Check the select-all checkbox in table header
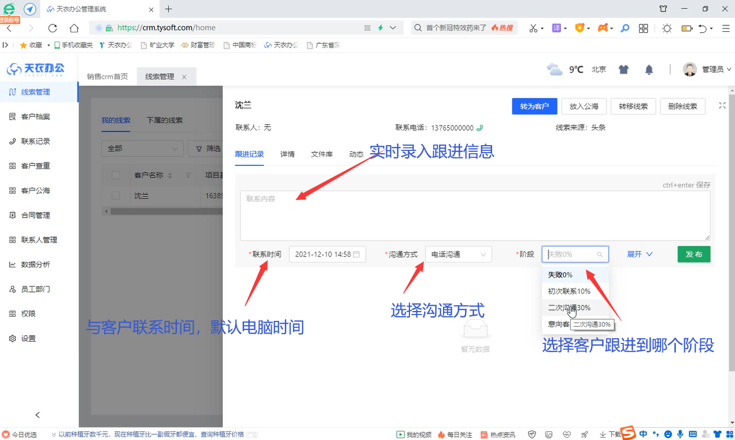The width and height of the screenshot is (735, 440). point(116,175)
